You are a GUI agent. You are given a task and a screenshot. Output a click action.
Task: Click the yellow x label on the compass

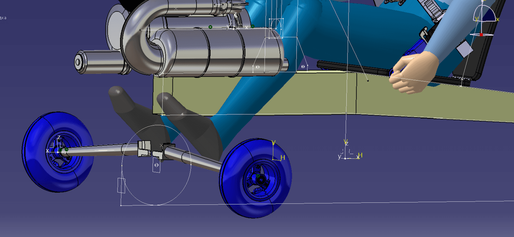coord(498,19)
